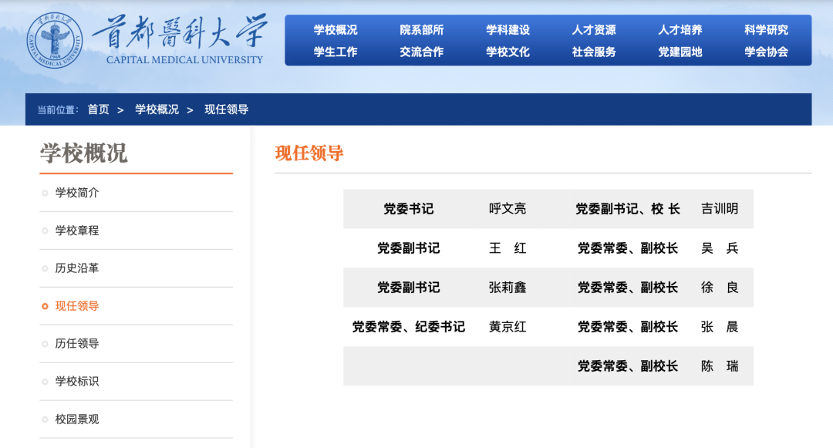The width and height of the screenshot is (833, 448).
Task: Click the name 吴 兵
Action: pyautogui.click(x=720, y=248)
